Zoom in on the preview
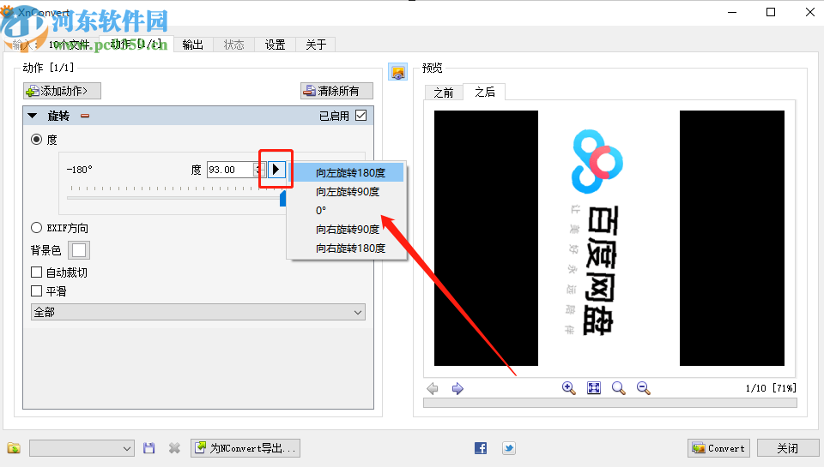 pos(568,388)
